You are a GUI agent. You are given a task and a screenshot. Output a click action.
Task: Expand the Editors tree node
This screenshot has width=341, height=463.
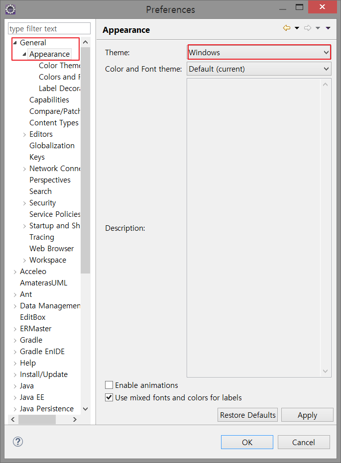[x=24, y=135]
